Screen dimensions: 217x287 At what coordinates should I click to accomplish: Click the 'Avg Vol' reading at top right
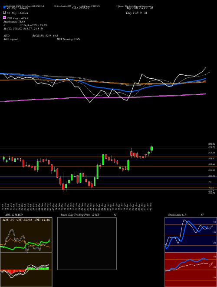[139, 8]
